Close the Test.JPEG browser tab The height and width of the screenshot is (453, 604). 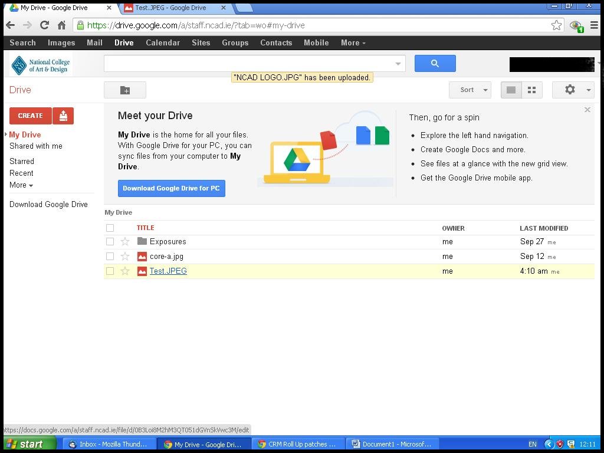[x=224, y=8]
